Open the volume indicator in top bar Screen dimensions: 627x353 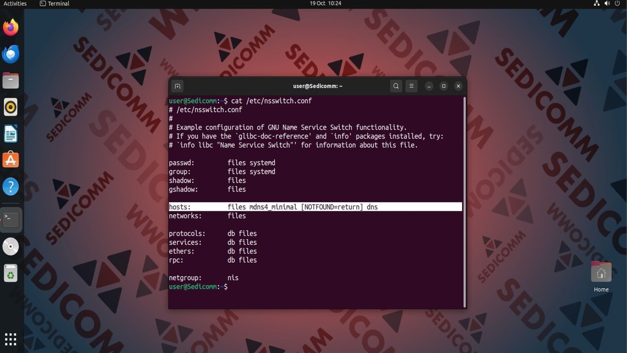pos(607,4)
